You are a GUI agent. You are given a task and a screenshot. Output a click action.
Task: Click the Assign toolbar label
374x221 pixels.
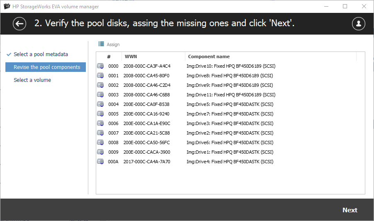point(113,44)
